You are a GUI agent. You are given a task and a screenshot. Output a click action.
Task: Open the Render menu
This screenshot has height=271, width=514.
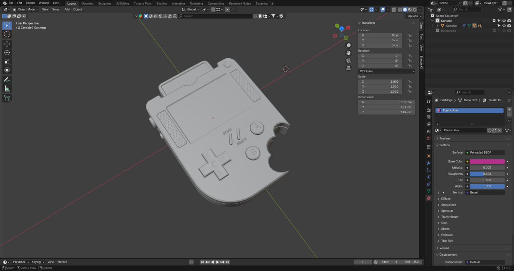[31, 3]
